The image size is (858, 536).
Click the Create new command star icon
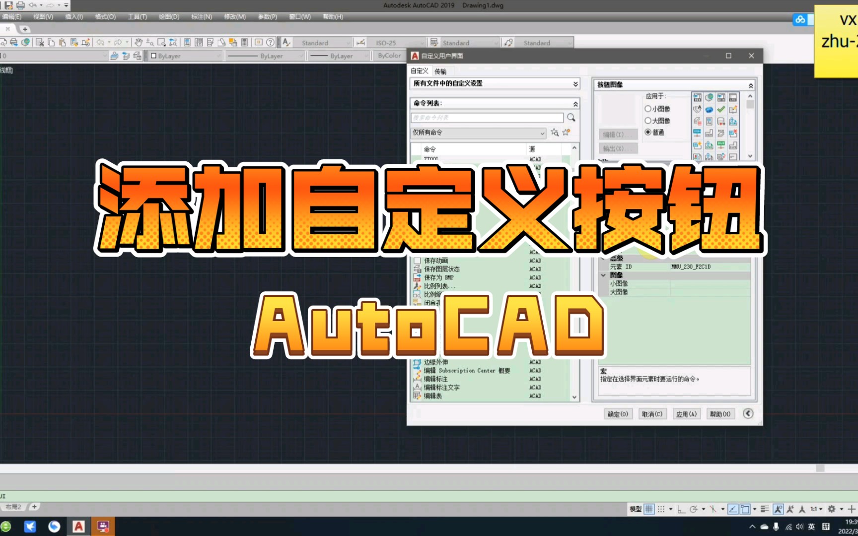click(566, 133)
